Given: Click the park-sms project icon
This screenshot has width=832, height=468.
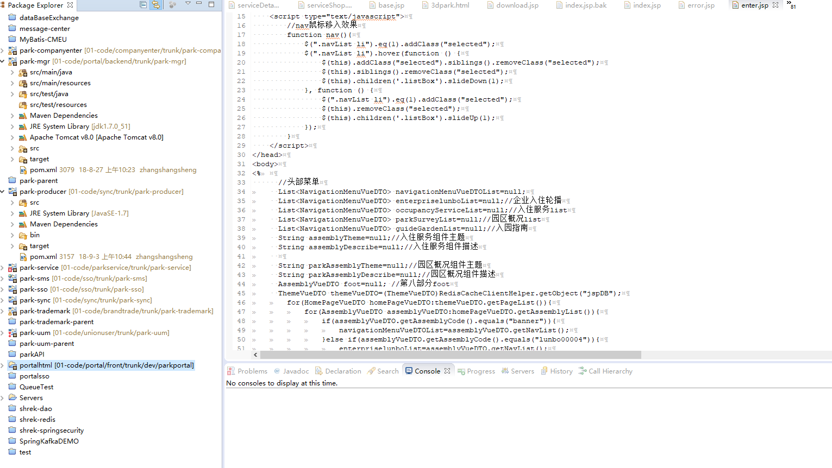Looking at the screenshot, I should coord(12,279).
